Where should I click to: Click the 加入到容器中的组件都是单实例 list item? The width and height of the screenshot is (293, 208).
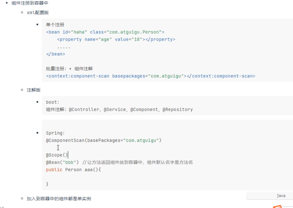(x=59, y=198)
